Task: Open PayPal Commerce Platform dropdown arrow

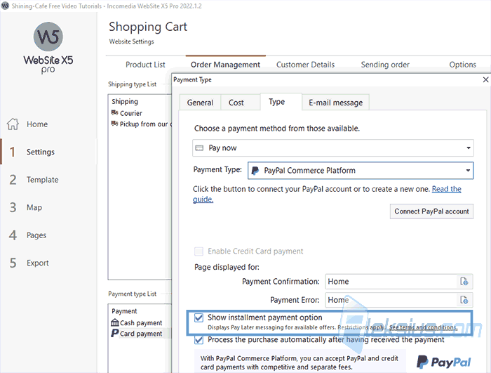Action: pos(468,171)
